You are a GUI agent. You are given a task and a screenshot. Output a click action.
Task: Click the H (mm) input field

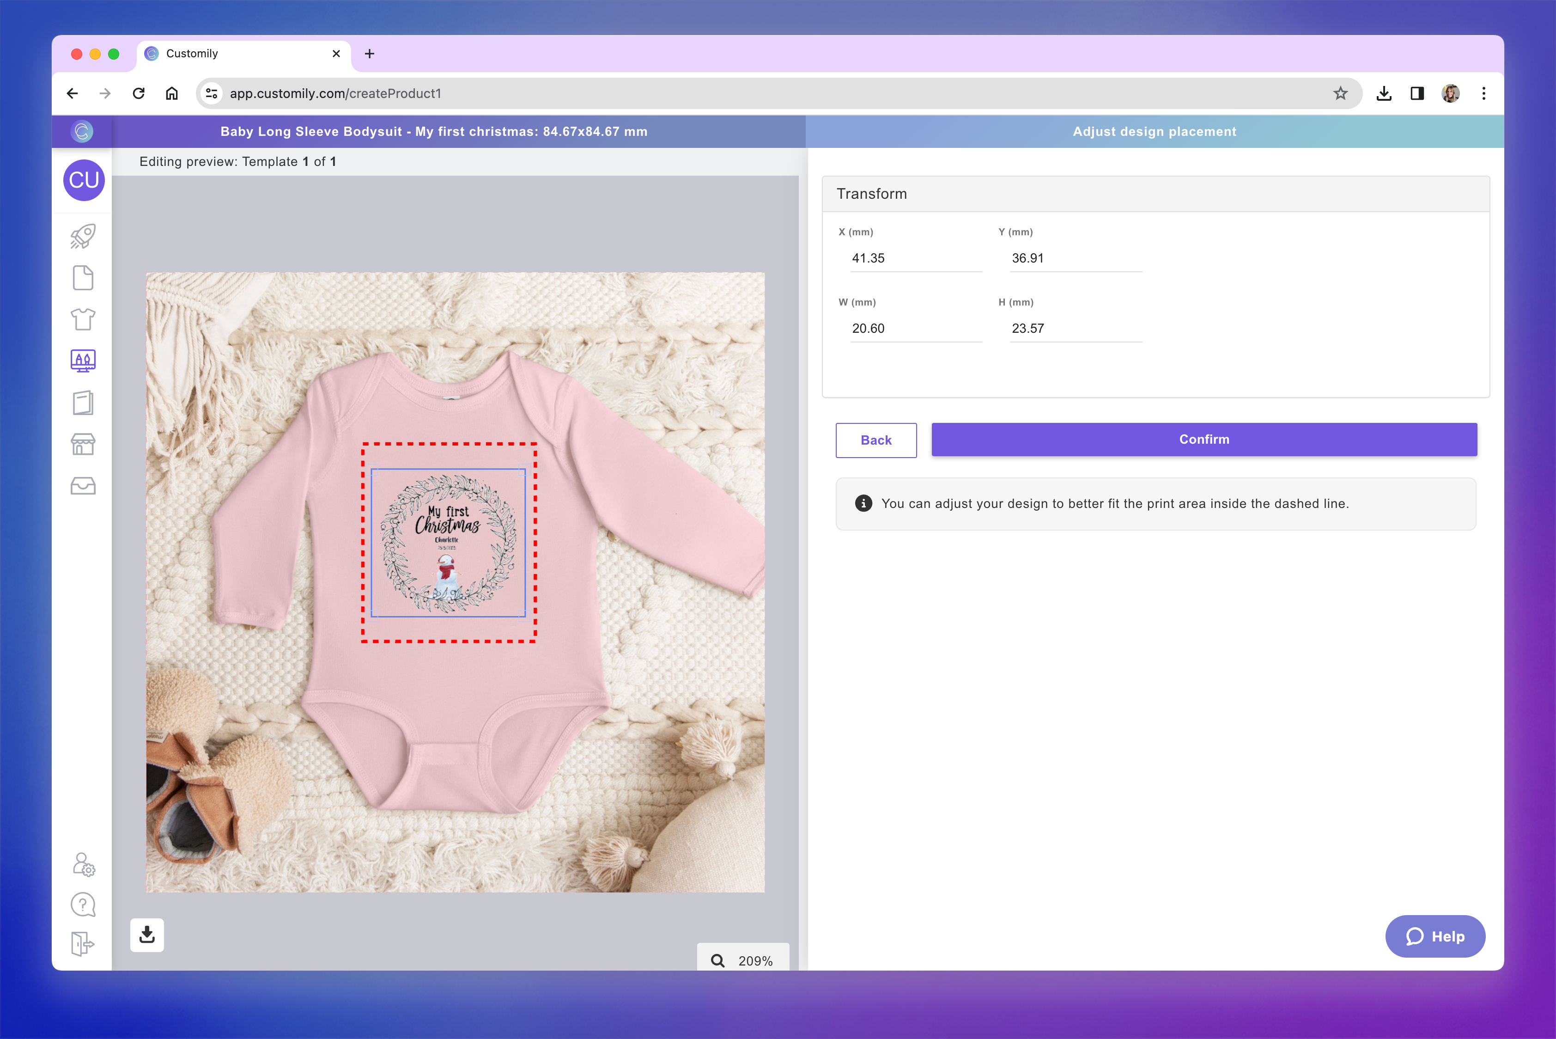point(1075,329)
